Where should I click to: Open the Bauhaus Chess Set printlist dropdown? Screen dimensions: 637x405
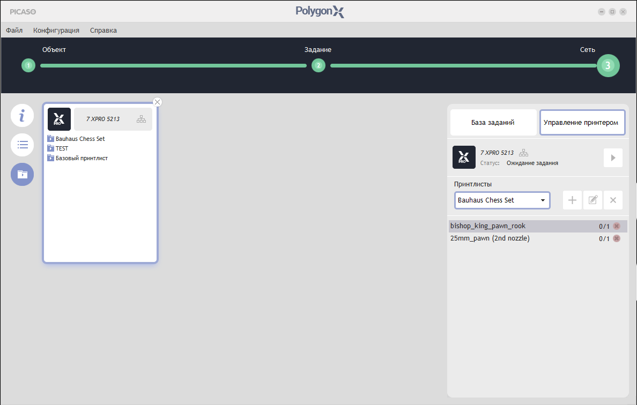(502, 200)
